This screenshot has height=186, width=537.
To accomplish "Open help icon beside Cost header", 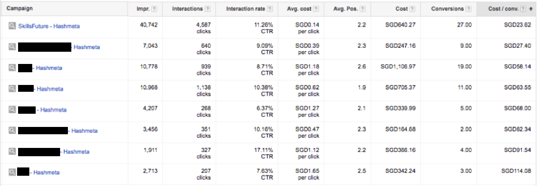I will click(x=412, y=9).
